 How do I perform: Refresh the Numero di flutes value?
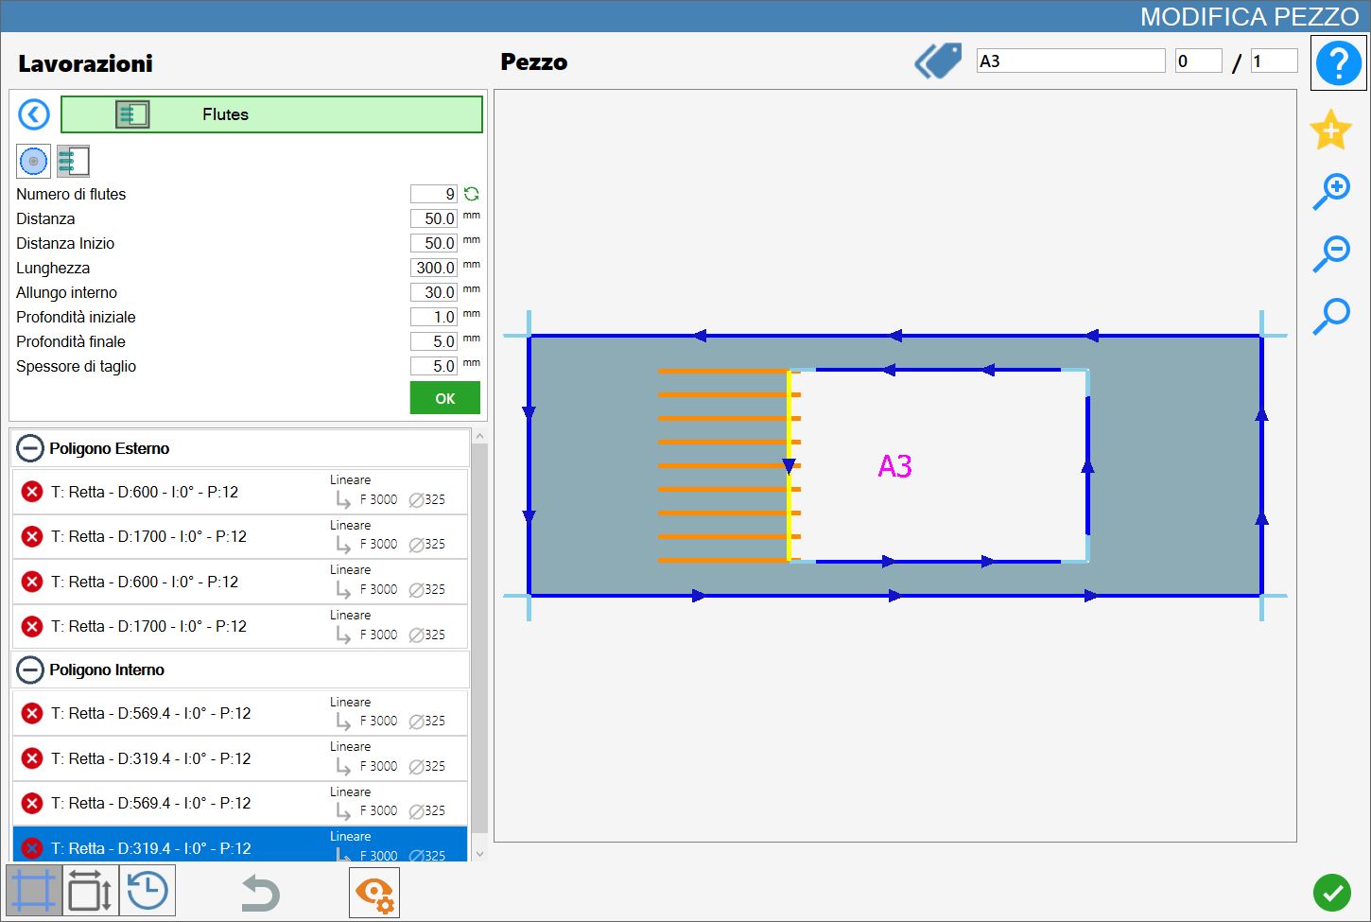pyautogui.click(x=472, y=194)
